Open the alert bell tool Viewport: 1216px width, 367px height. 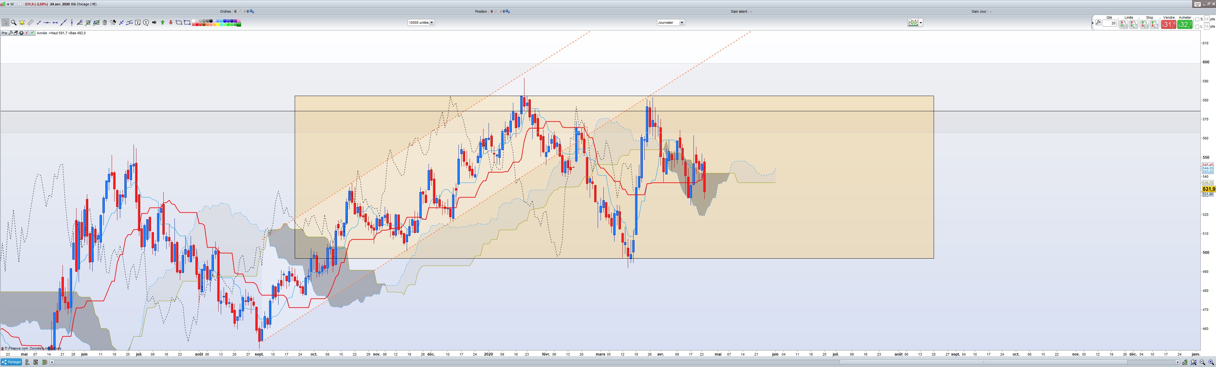tap(22, 23)
